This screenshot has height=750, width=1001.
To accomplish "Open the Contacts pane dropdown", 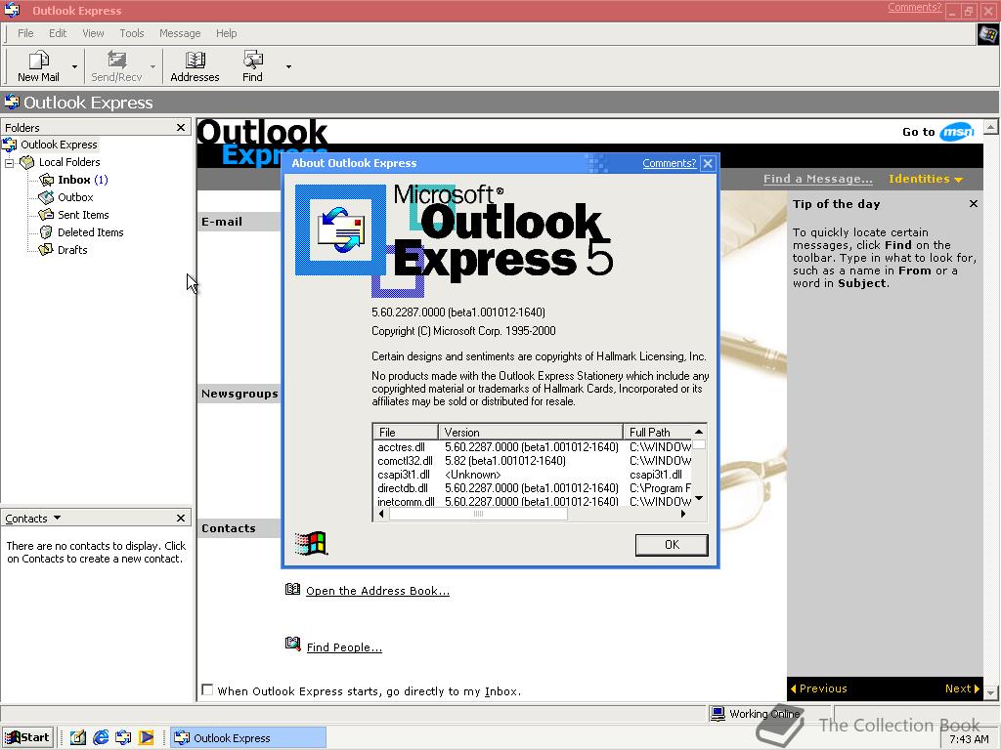I will (x=57, y=518).
